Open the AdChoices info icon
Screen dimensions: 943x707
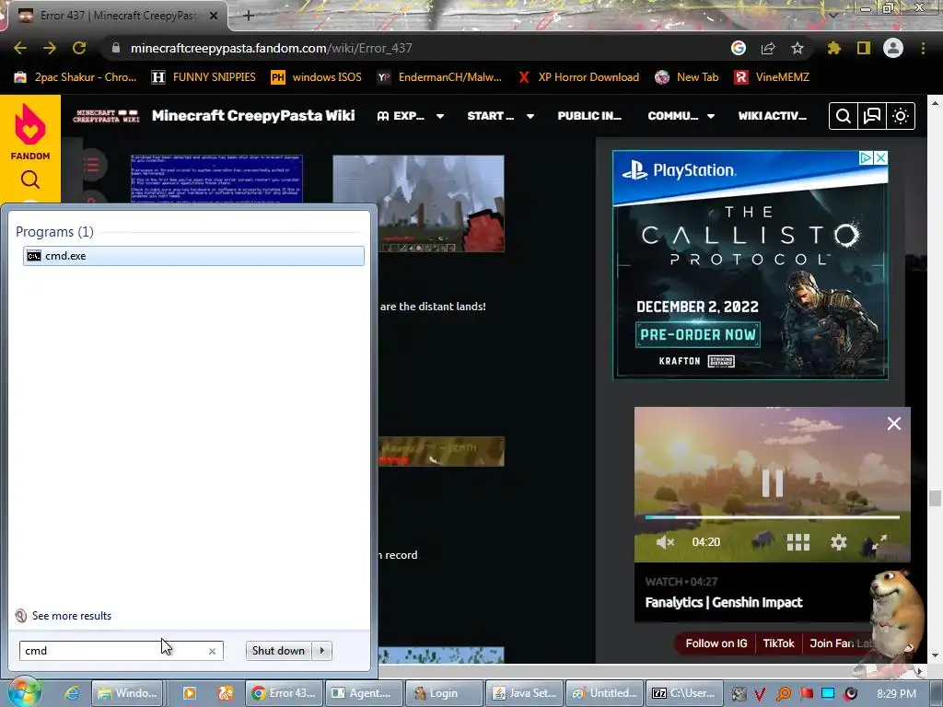(x=866, y=158)
